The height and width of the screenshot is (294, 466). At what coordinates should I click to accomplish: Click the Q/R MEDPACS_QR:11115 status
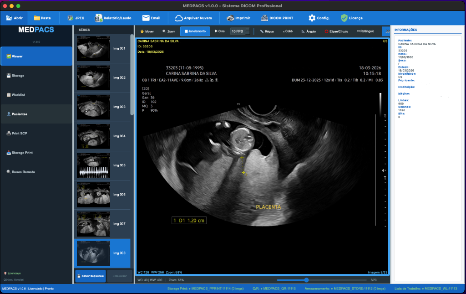(274, 289)
